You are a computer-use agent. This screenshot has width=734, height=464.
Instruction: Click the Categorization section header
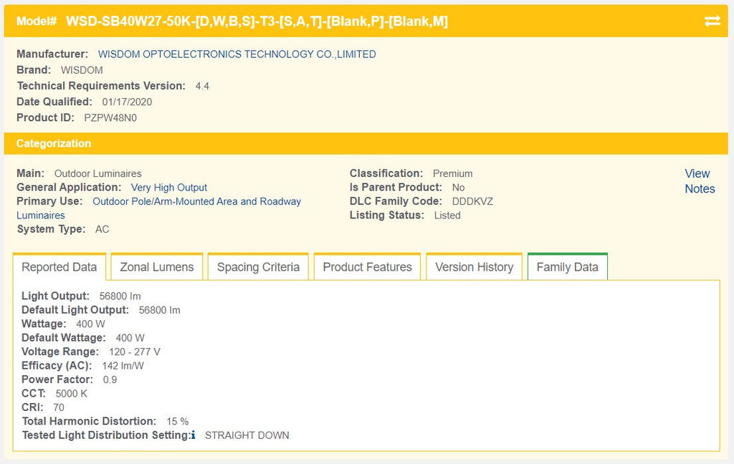pos(54,143)
